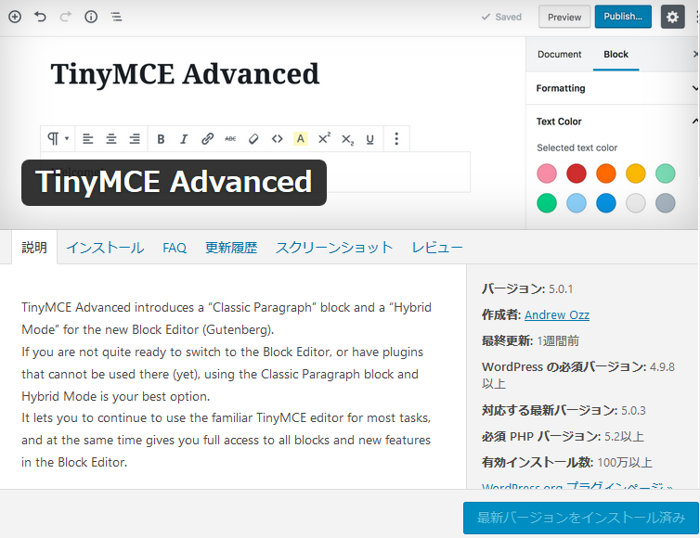Open the FAQ tab

(x=175, y=248)
